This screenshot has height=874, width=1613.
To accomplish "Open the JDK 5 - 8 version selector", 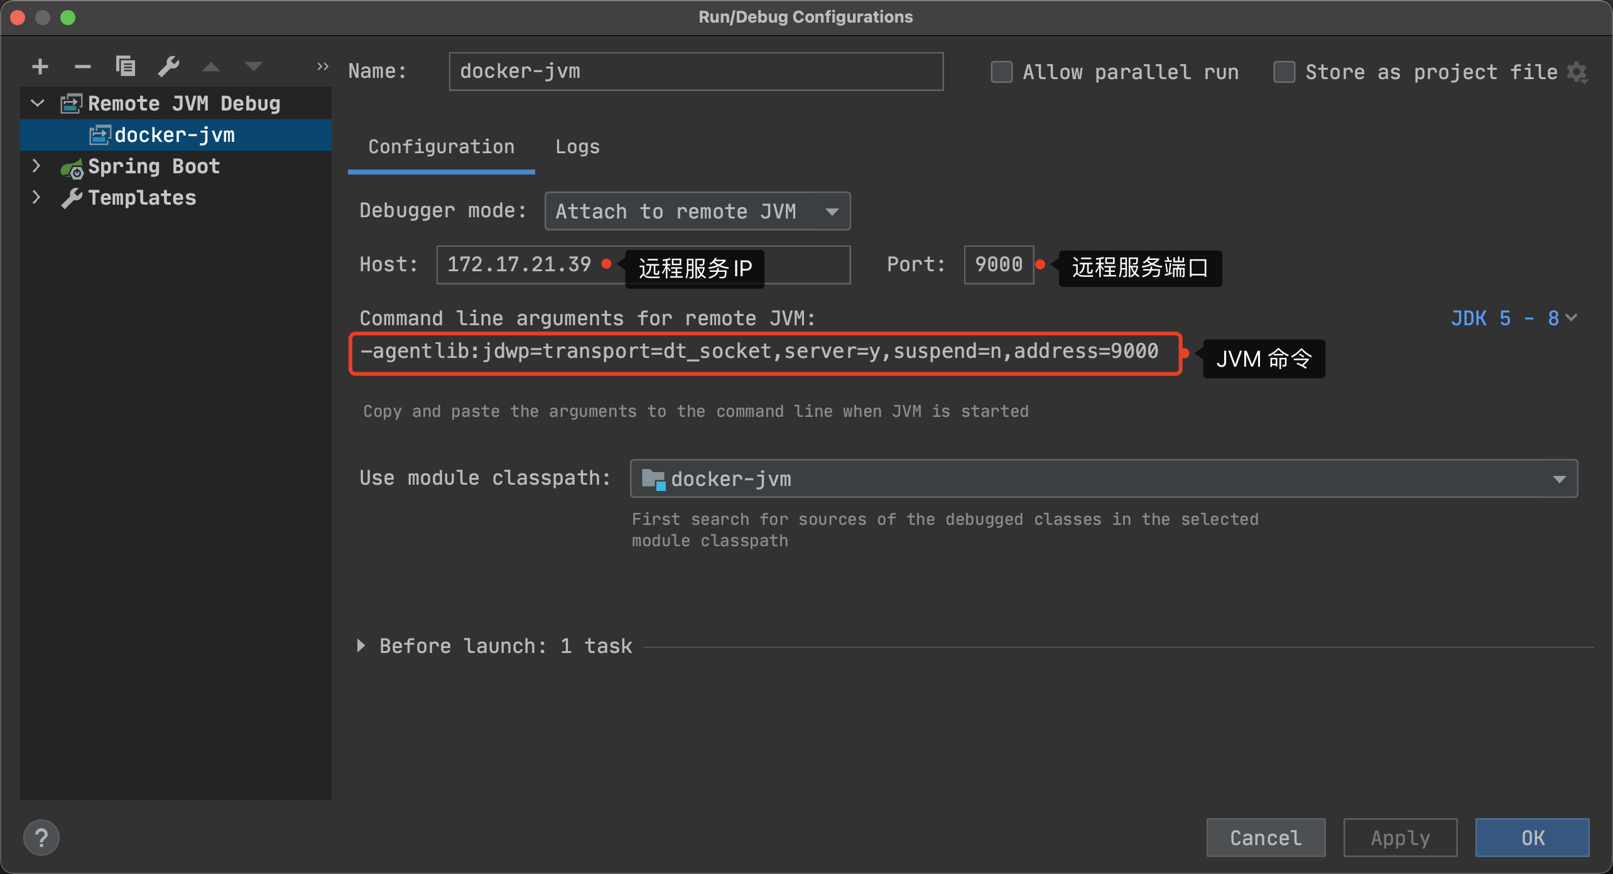I will pos(1514,318).
